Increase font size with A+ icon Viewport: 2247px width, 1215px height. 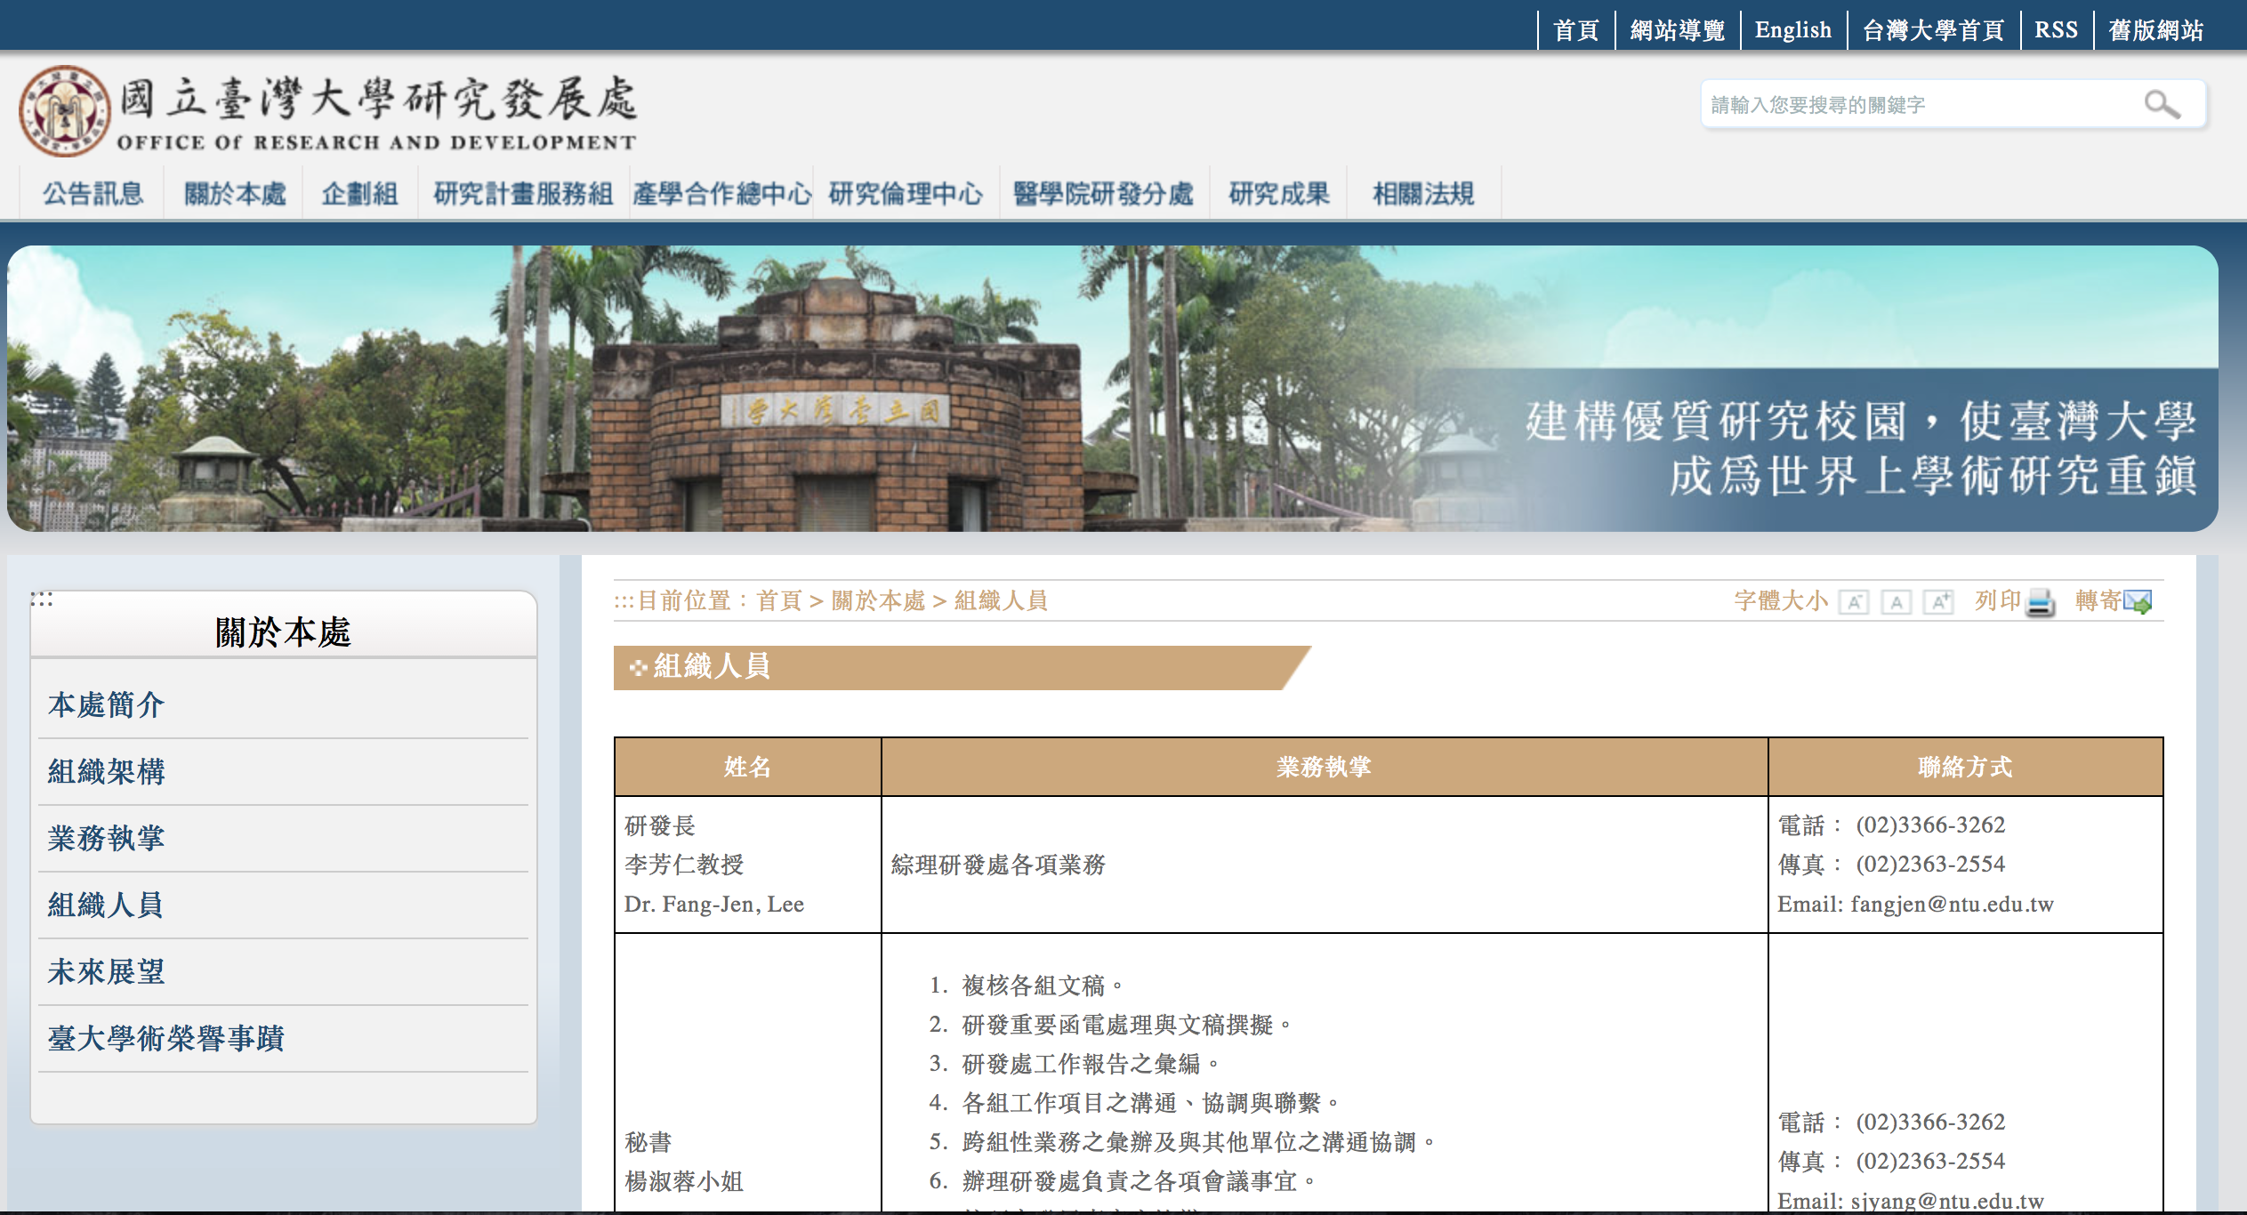[1938, 602]
